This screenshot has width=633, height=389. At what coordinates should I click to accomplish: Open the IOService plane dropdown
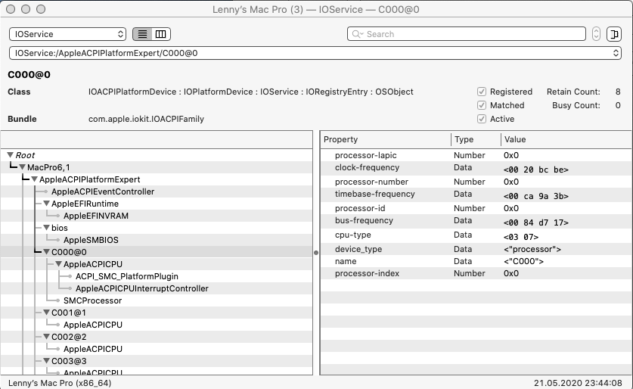tap(67, 34)
